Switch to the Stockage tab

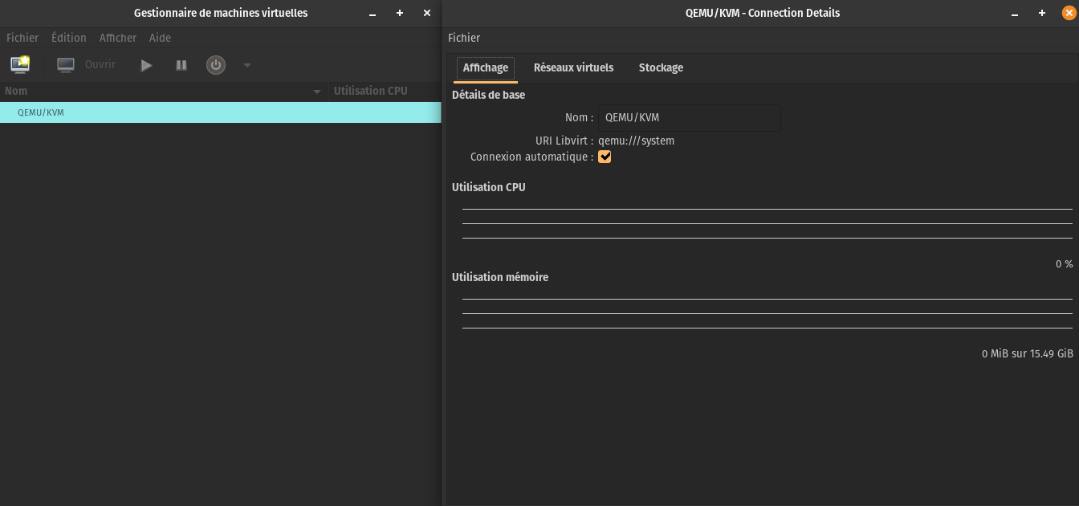(x=661, y=68)
